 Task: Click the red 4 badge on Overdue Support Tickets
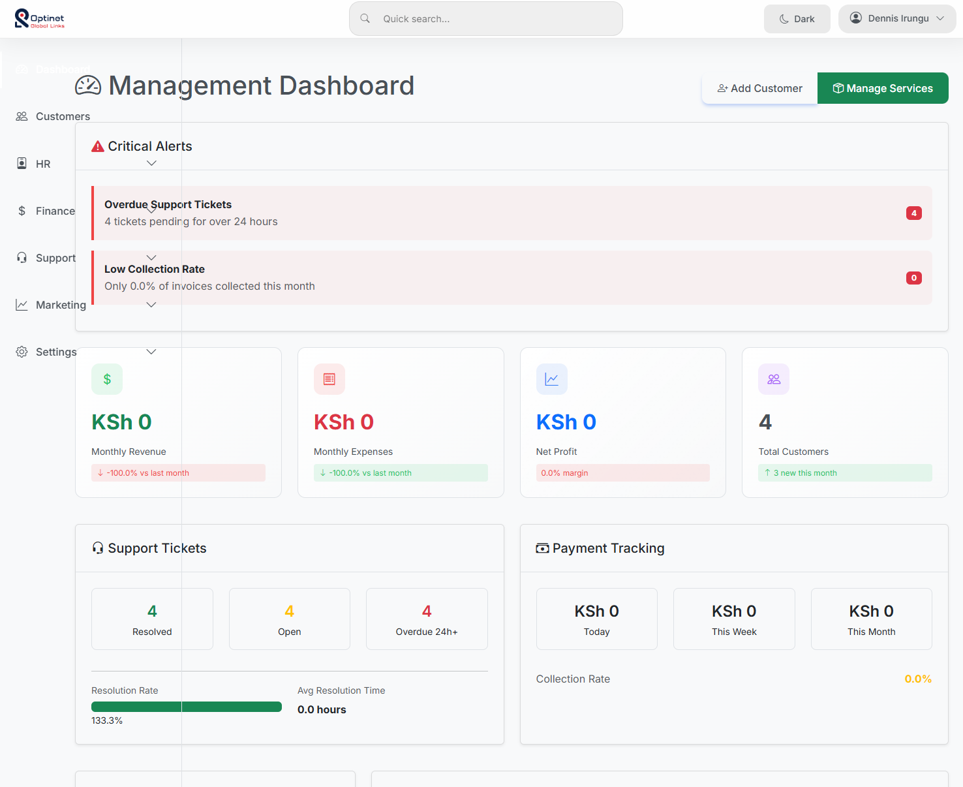tap(914, 213)
